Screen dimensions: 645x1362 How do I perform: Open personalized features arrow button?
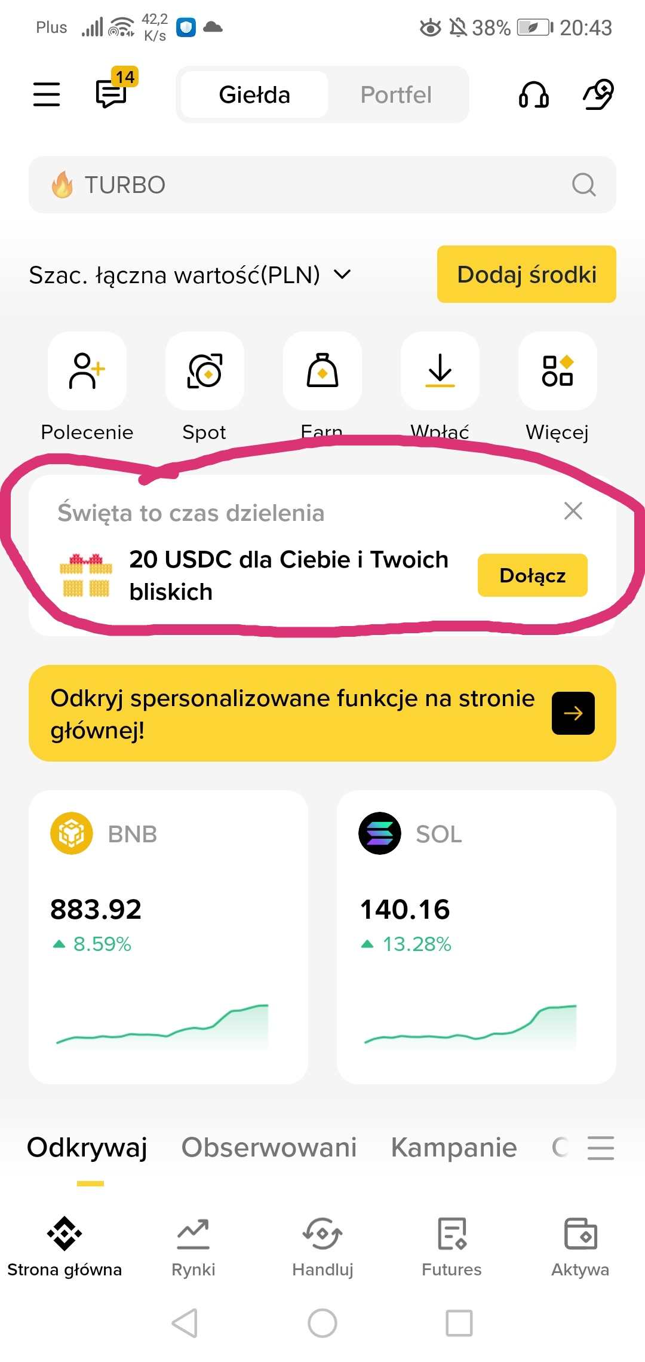[x=573, y=713]
